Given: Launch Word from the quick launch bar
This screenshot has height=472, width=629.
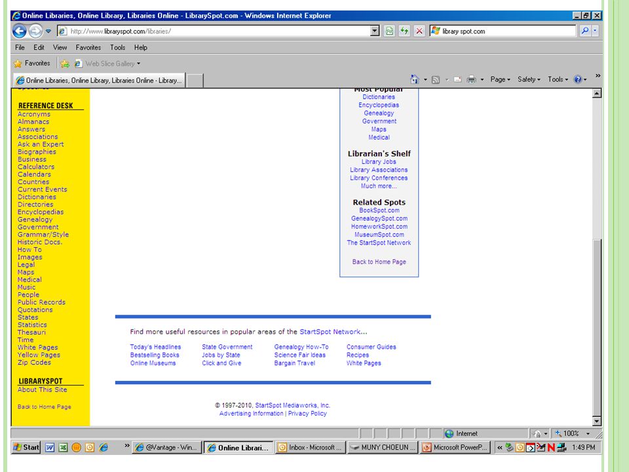Looking at the screenshot, I should pyautogui.click(x=50, y=448).
